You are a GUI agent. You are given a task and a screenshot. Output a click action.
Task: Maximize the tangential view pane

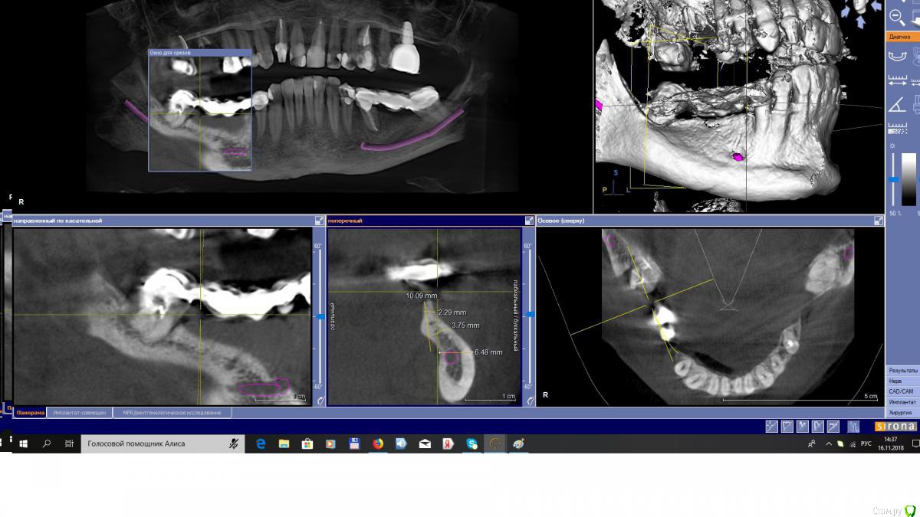[x=318, y=221]
